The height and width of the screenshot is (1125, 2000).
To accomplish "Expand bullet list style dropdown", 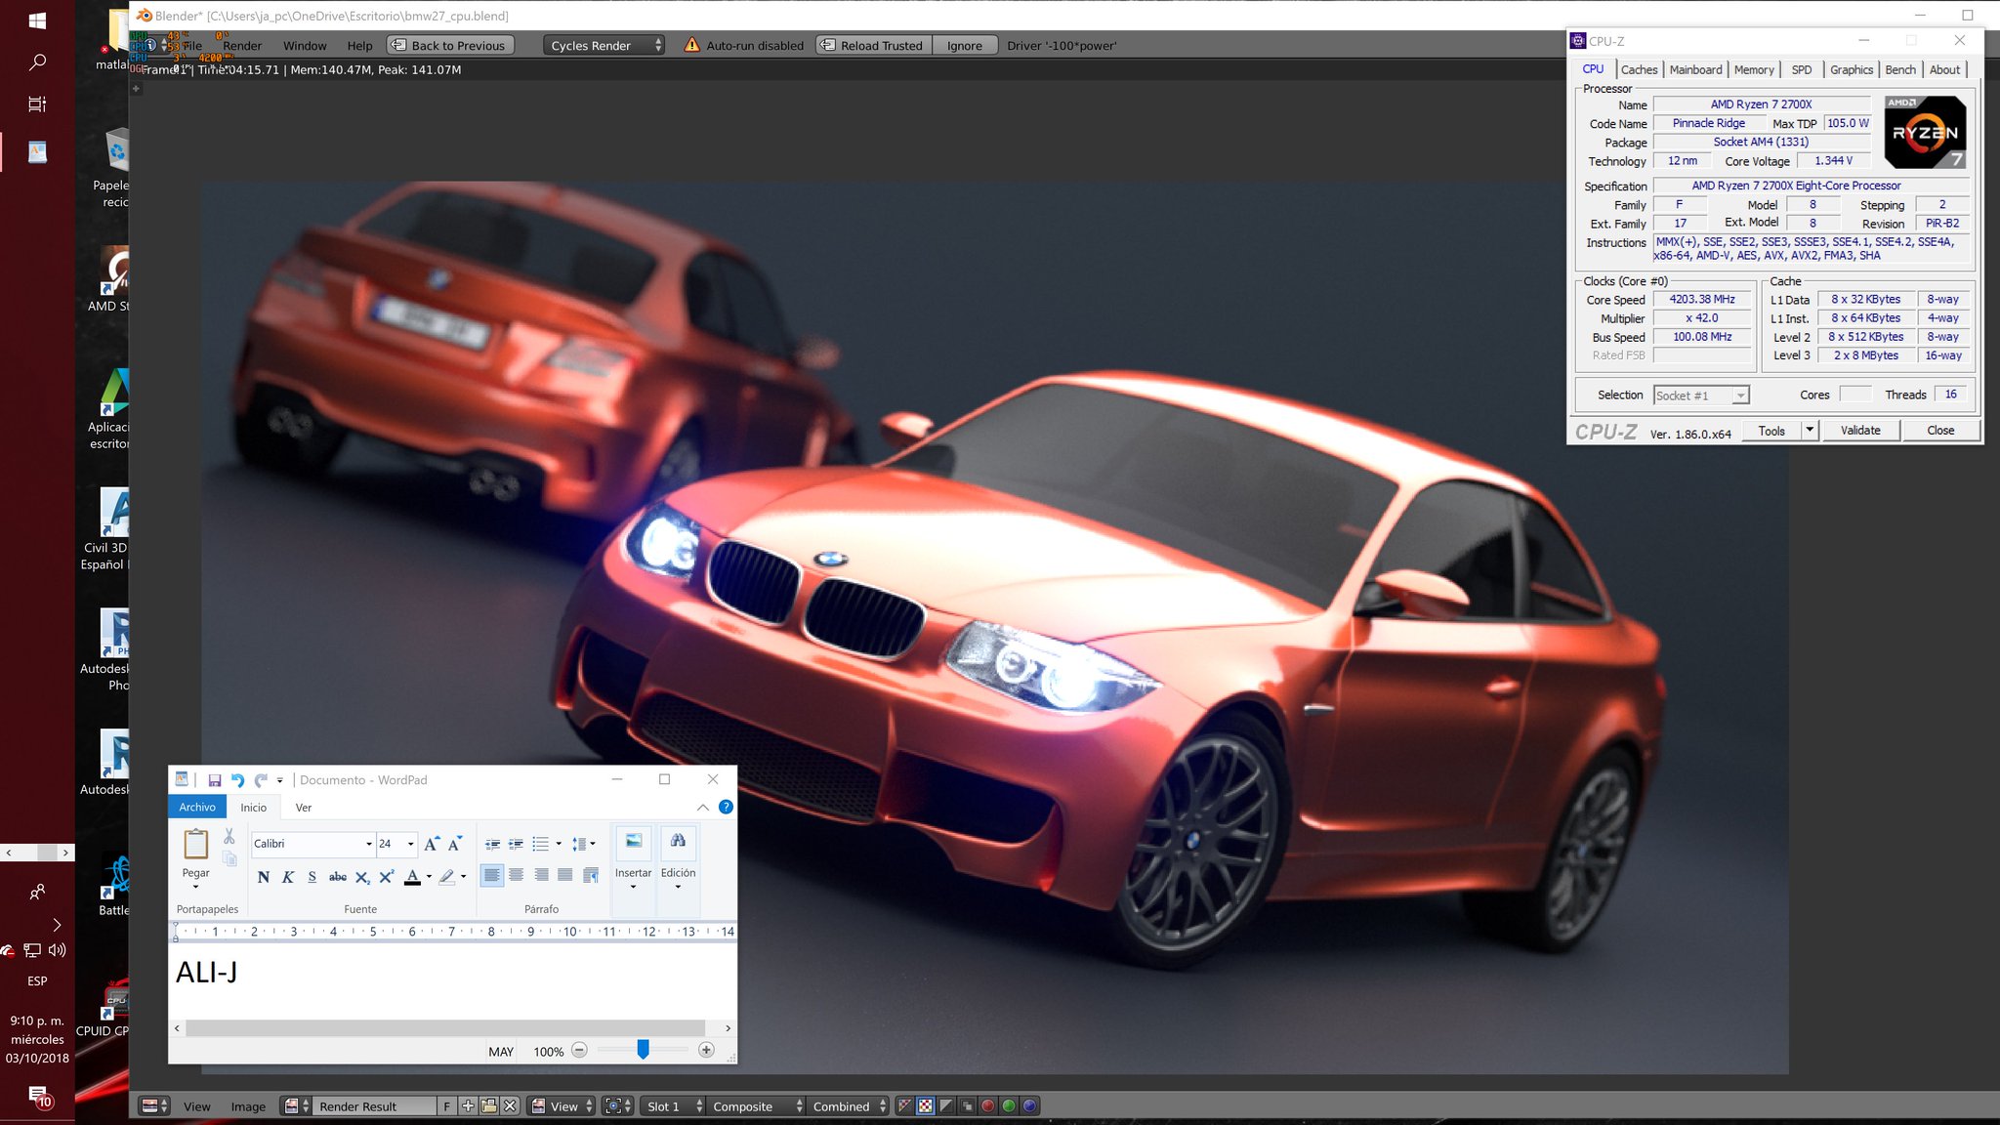I will pyautogui.click(x=559, y=844).
